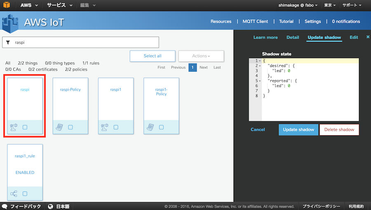Switch to the Detail tab

pyautogui.click(x=292, y=37)
